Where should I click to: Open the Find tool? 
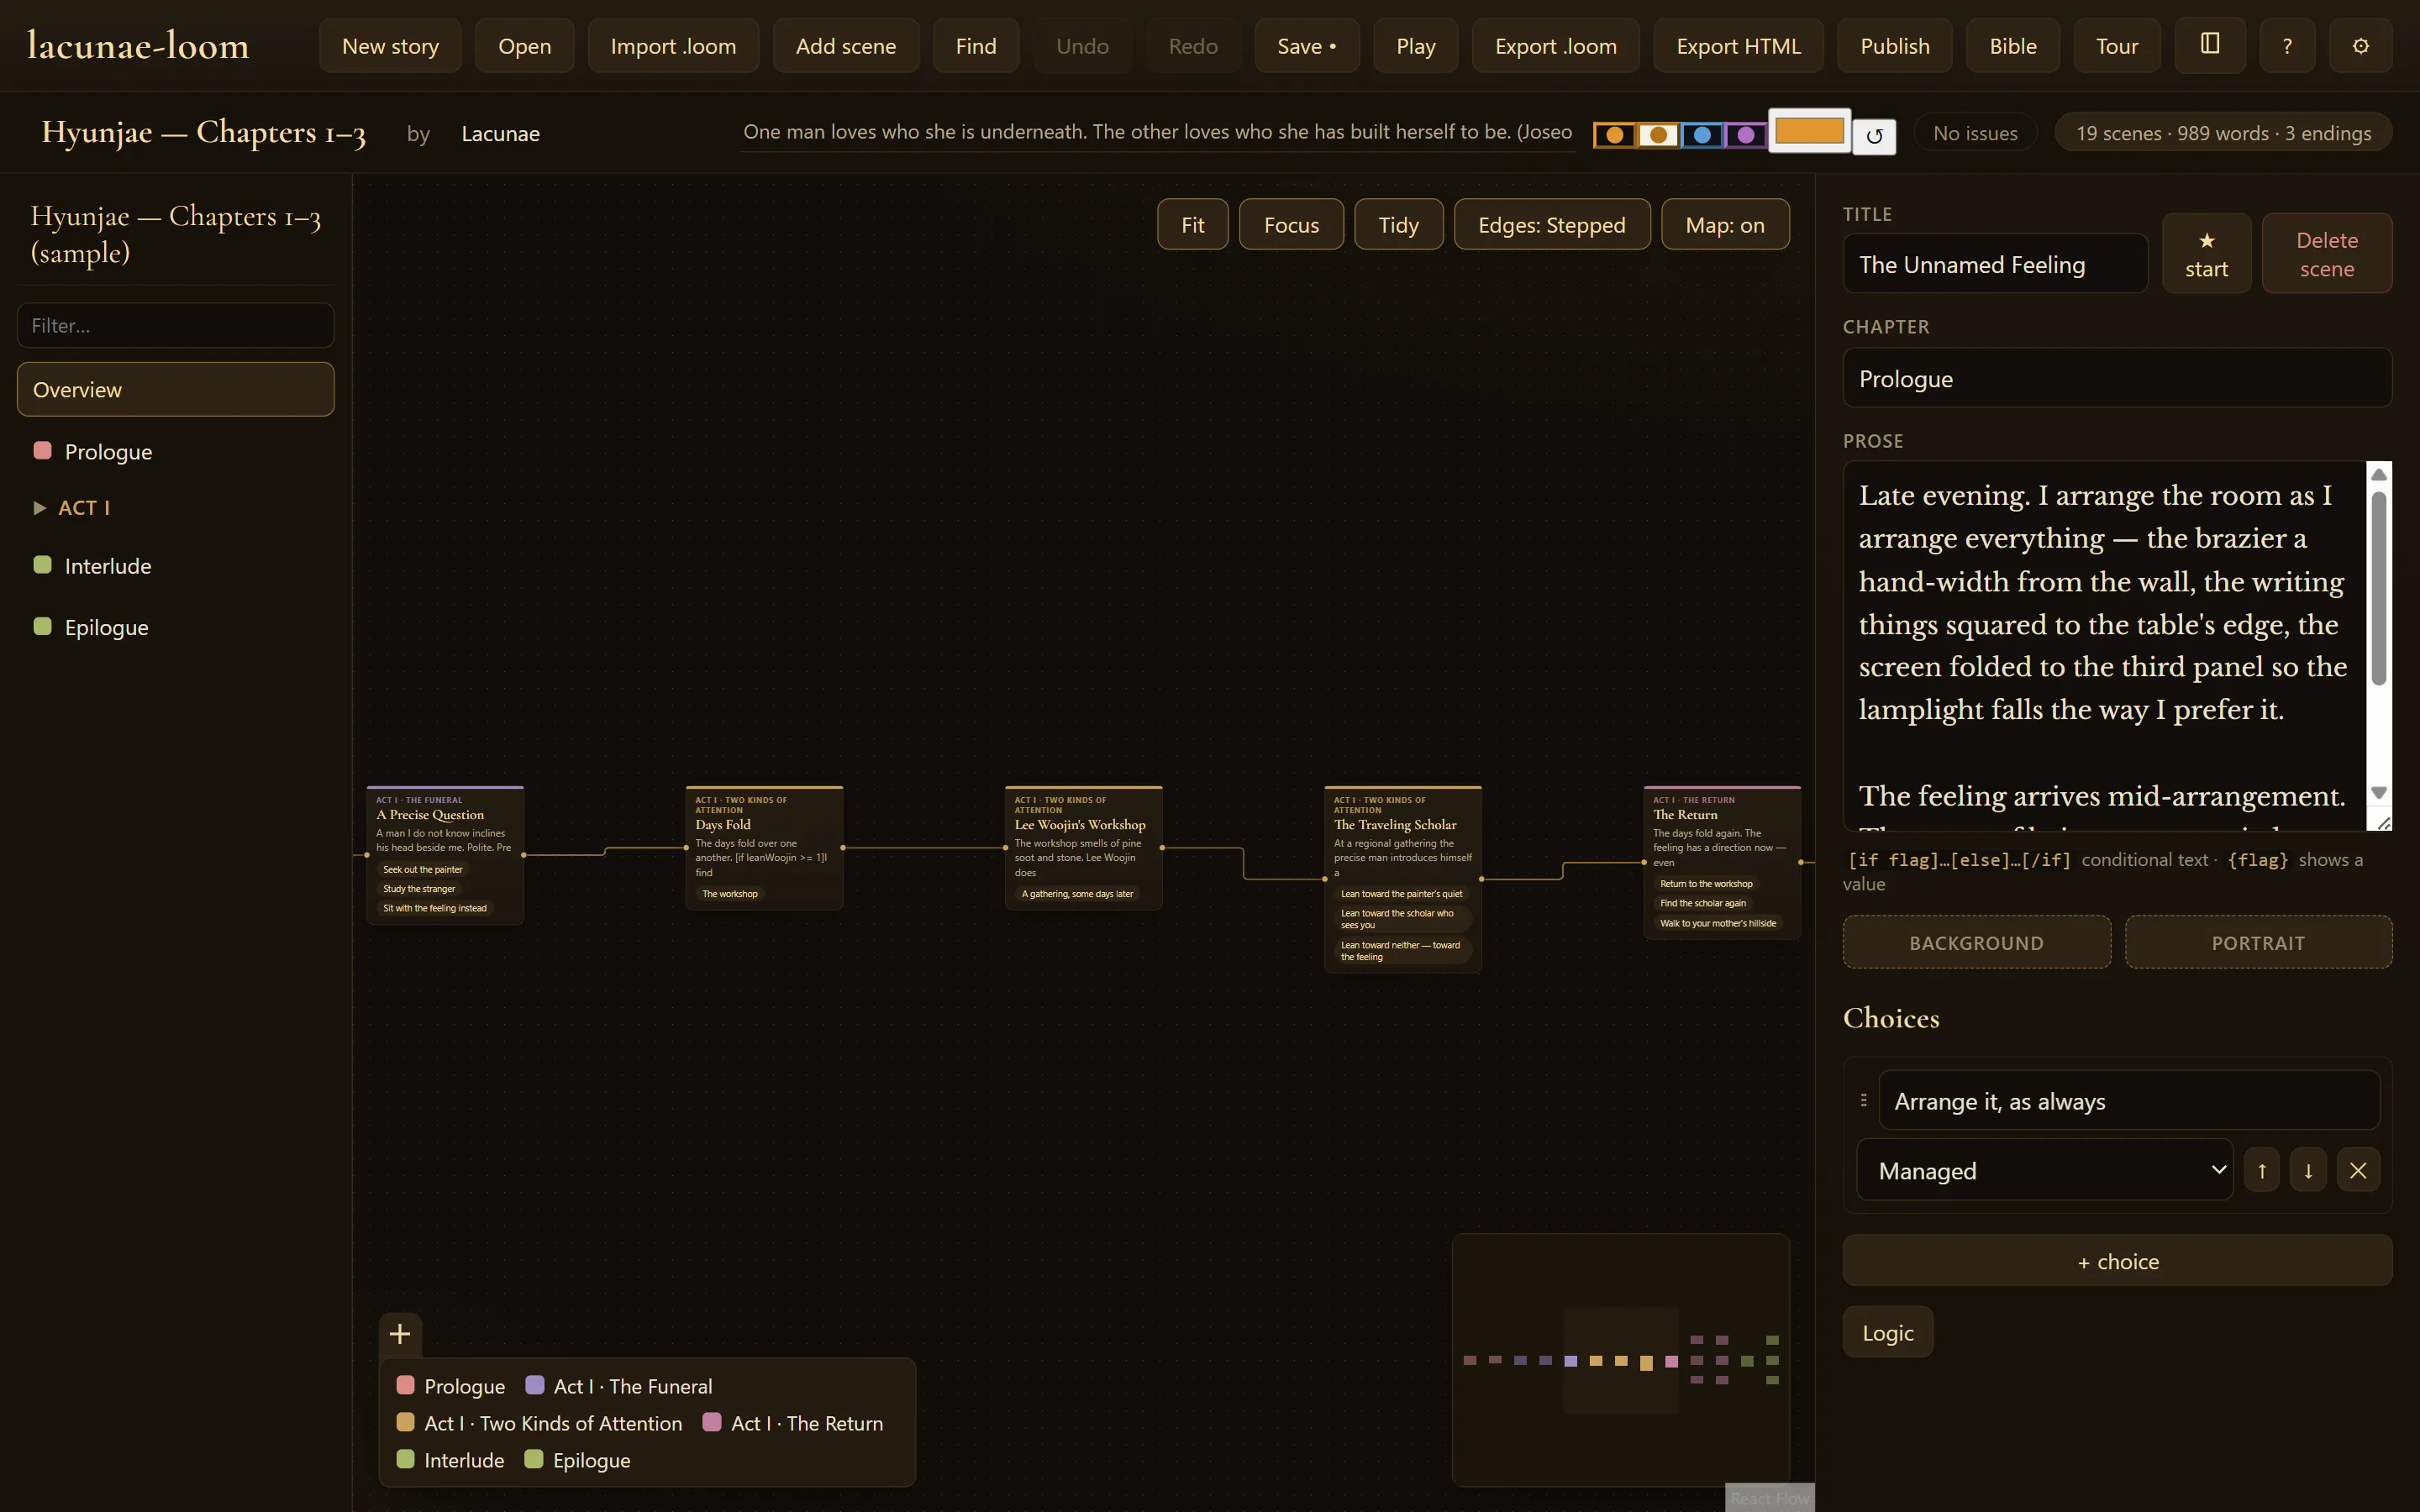tap(975, 45)
